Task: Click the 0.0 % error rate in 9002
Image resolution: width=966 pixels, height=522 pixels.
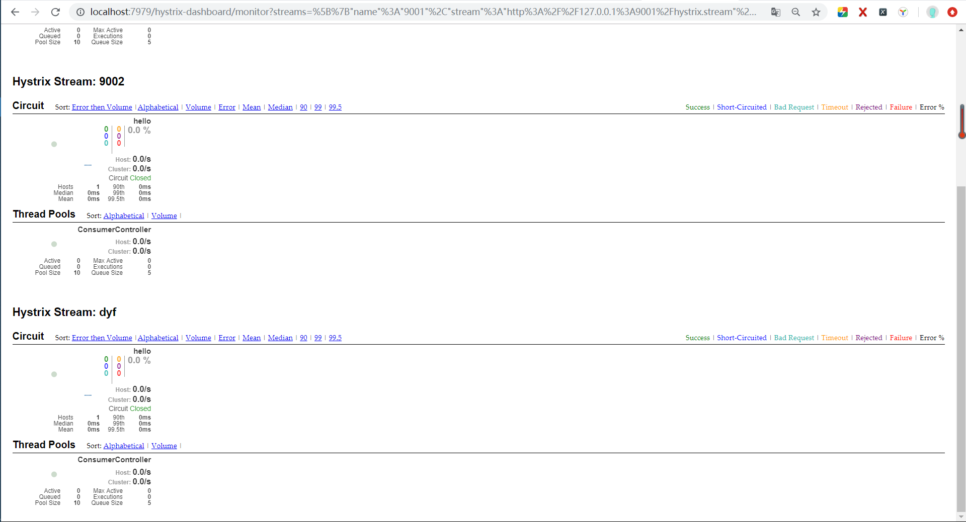Action: [139, 130]
